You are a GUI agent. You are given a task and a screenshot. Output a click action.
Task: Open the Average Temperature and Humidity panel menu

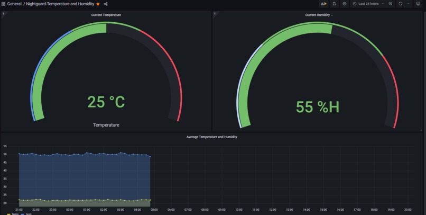pyautogui.click(x=211, y=137)
